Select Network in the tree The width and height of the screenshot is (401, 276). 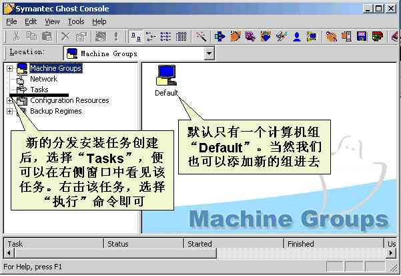(44, 79)
